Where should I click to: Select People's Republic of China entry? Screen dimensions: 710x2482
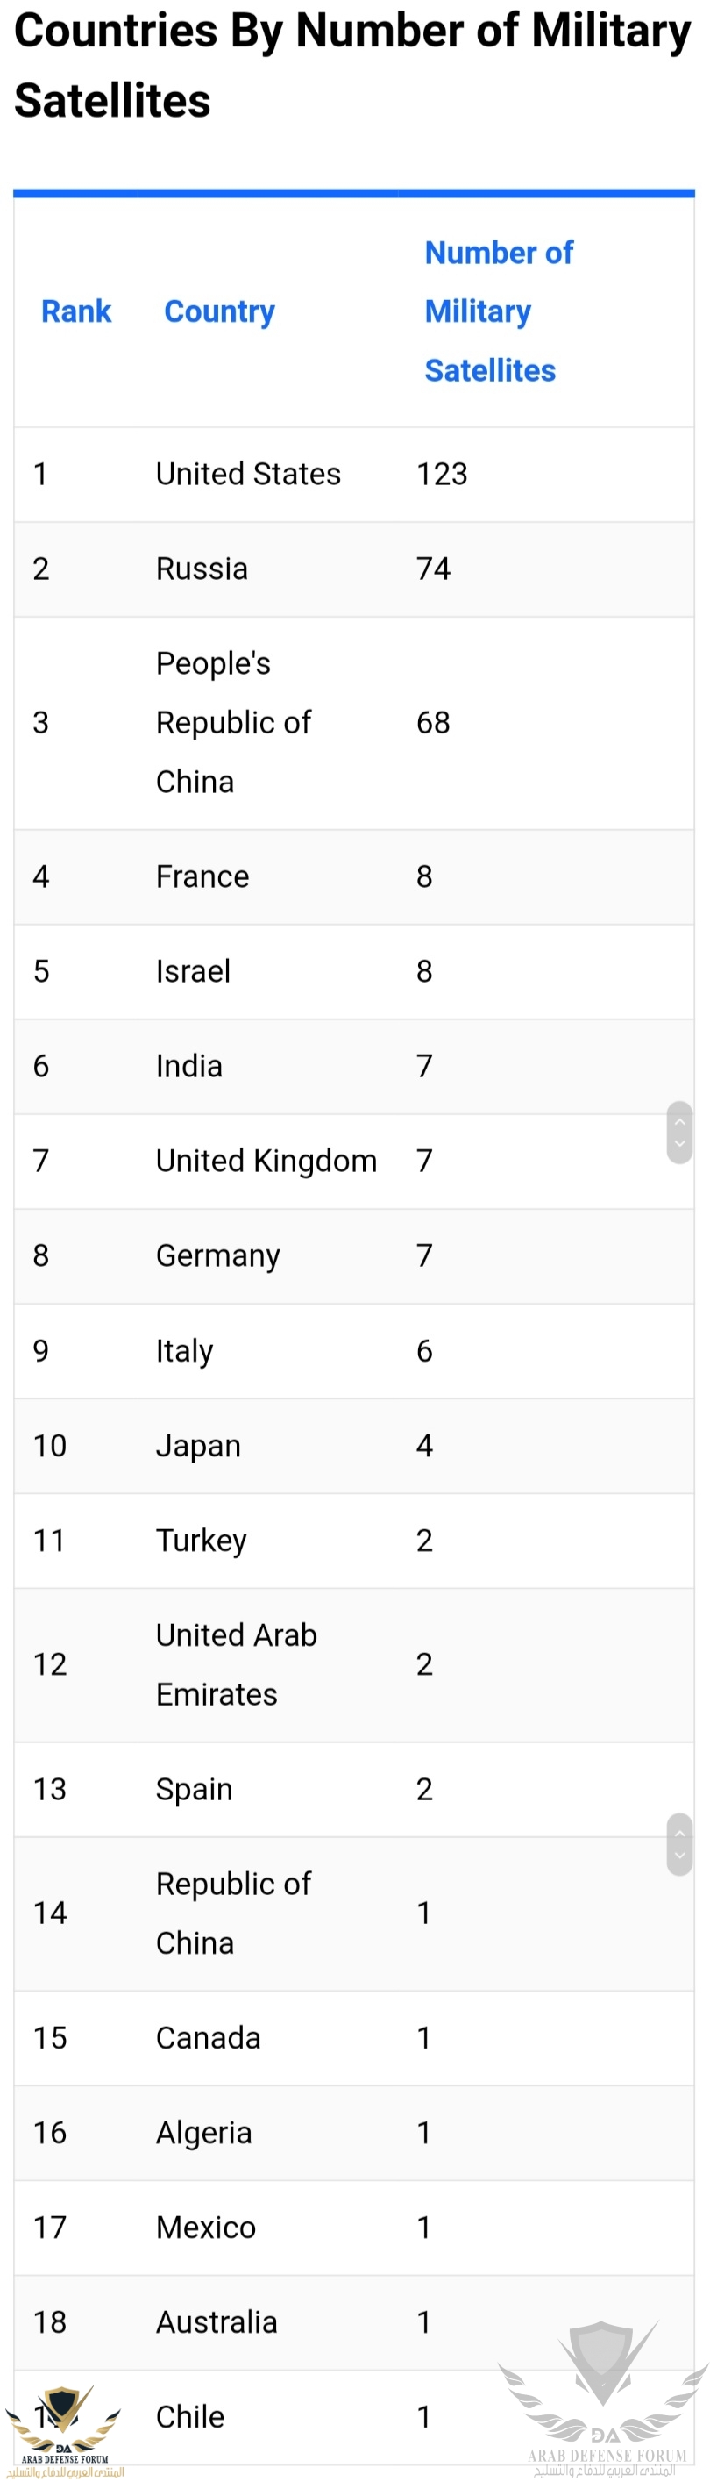(234, 723)
